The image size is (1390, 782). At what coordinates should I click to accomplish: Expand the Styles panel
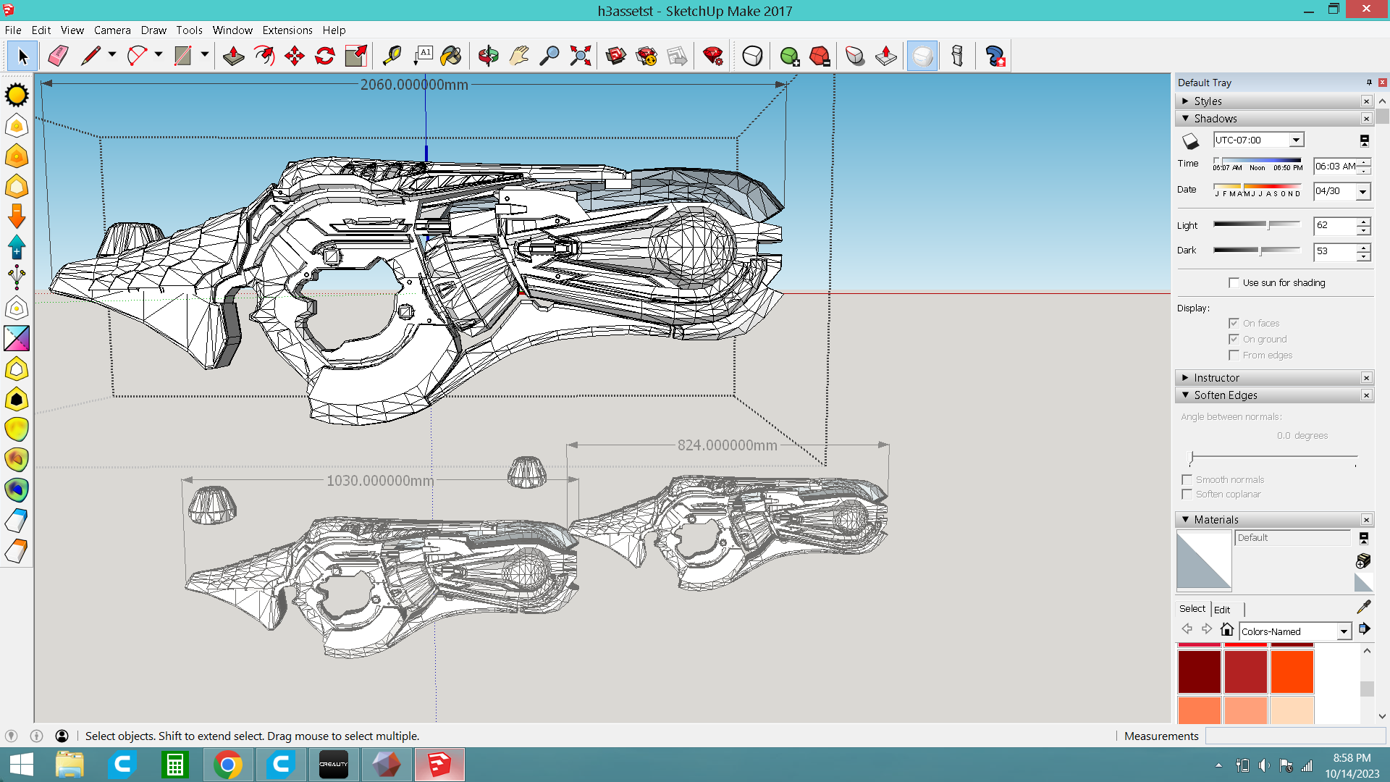click(1185, 101)
